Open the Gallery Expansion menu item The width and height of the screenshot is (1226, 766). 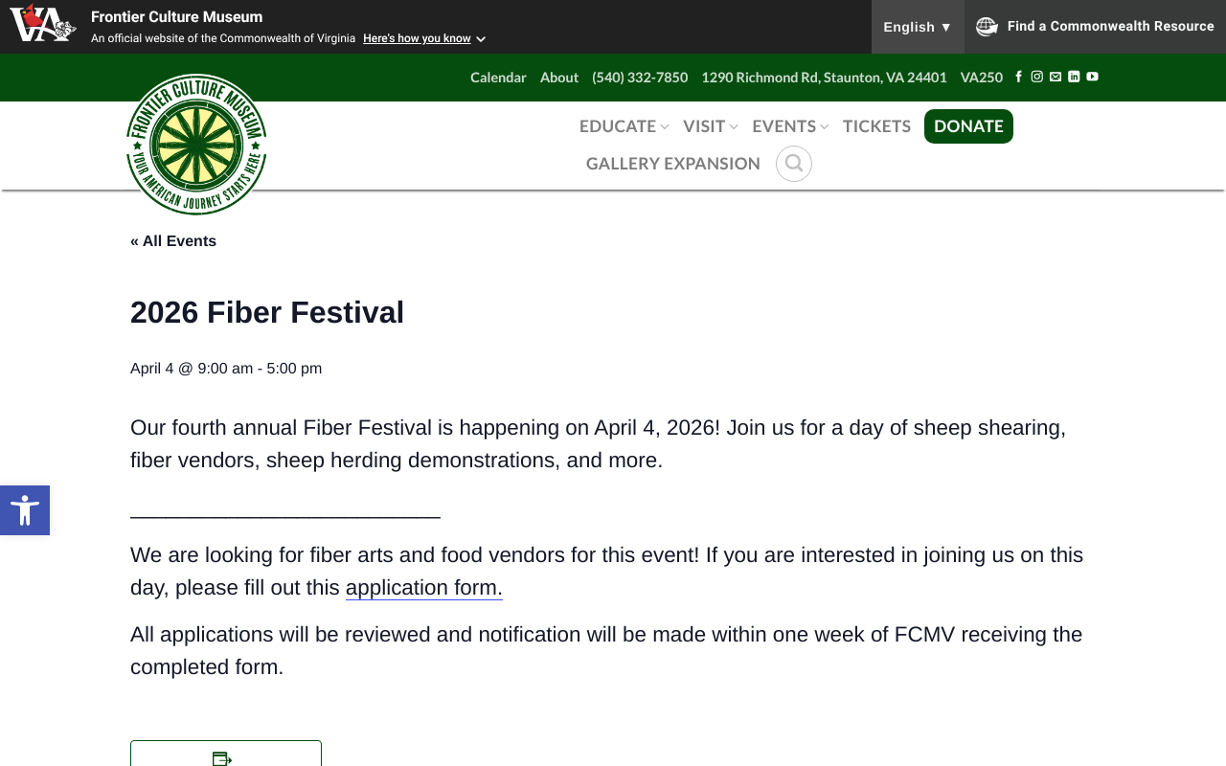(672, 164)
